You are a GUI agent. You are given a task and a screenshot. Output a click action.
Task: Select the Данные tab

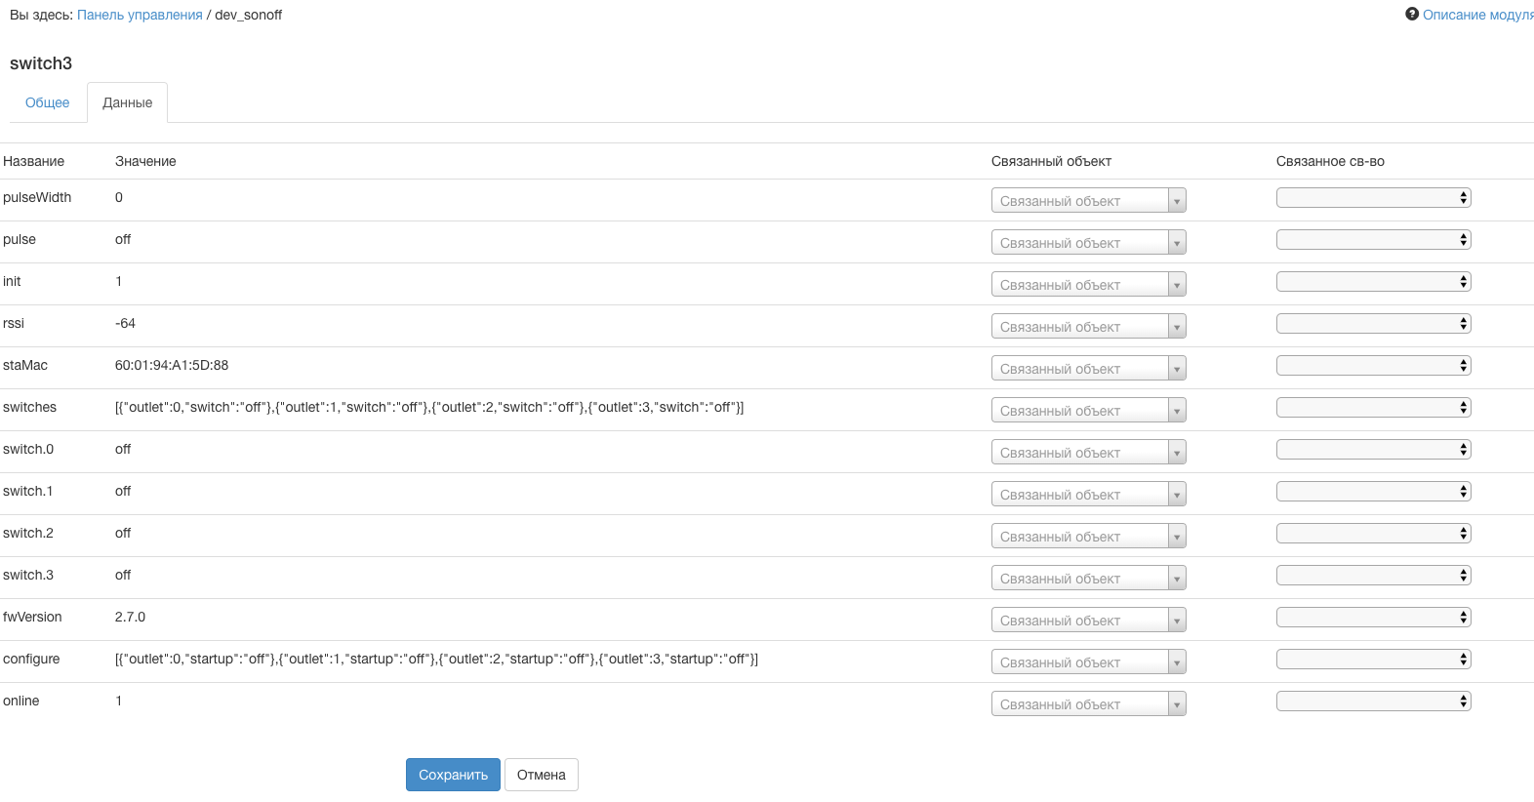pyautogui.click(x=127, y=102)
